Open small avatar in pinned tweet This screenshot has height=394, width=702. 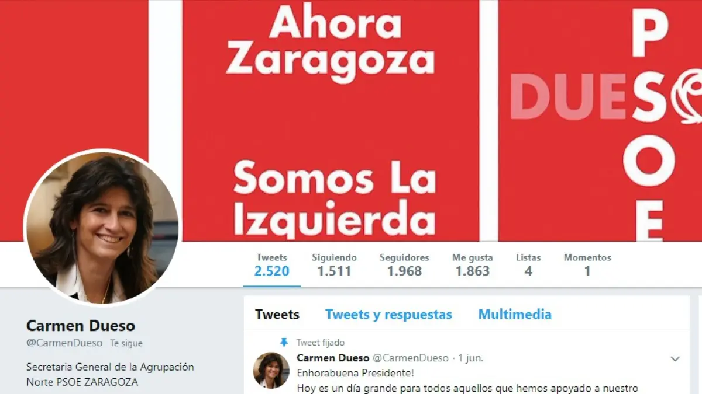tap(271, 371)
